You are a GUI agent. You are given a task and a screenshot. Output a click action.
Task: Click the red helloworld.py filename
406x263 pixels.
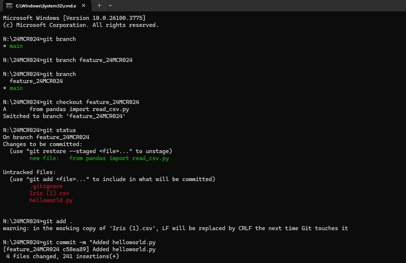point(51,200)
